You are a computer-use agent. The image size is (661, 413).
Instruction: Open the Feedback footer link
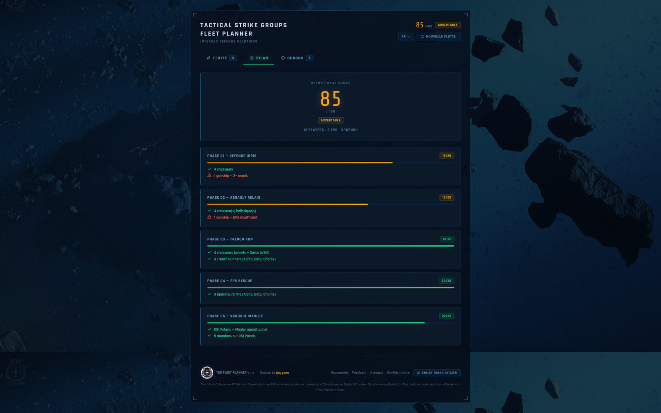pos(359,373)
